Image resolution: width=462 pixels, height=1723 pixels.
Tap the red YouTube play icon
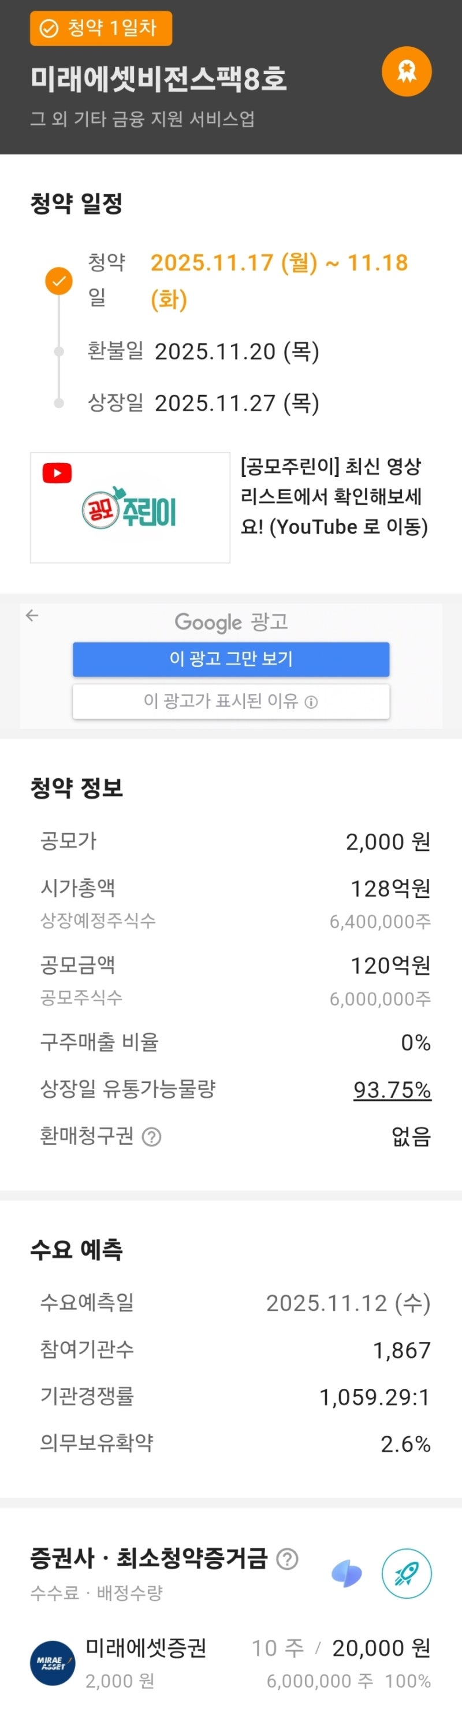click(x=57, y=474)
